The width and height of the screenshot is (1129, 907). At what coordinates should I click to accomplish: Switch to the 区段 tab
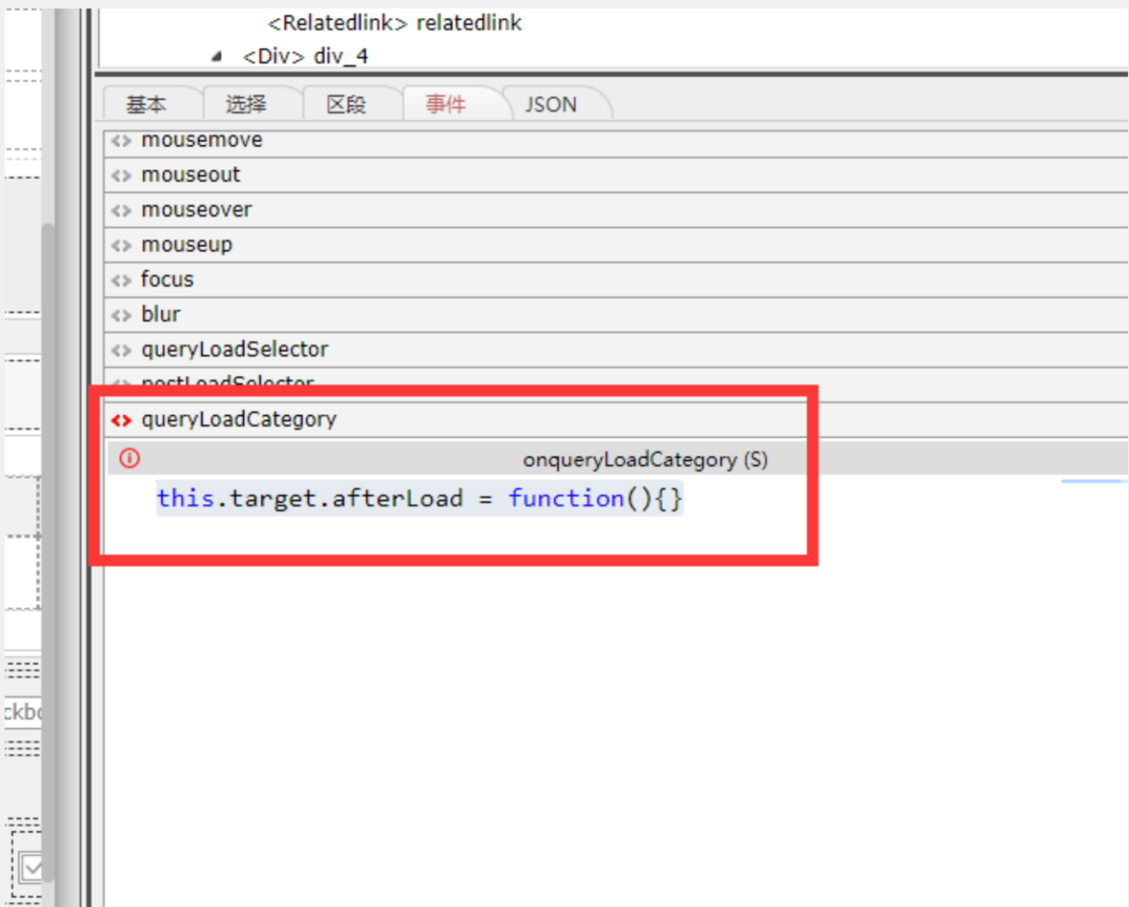pos(347,105)
